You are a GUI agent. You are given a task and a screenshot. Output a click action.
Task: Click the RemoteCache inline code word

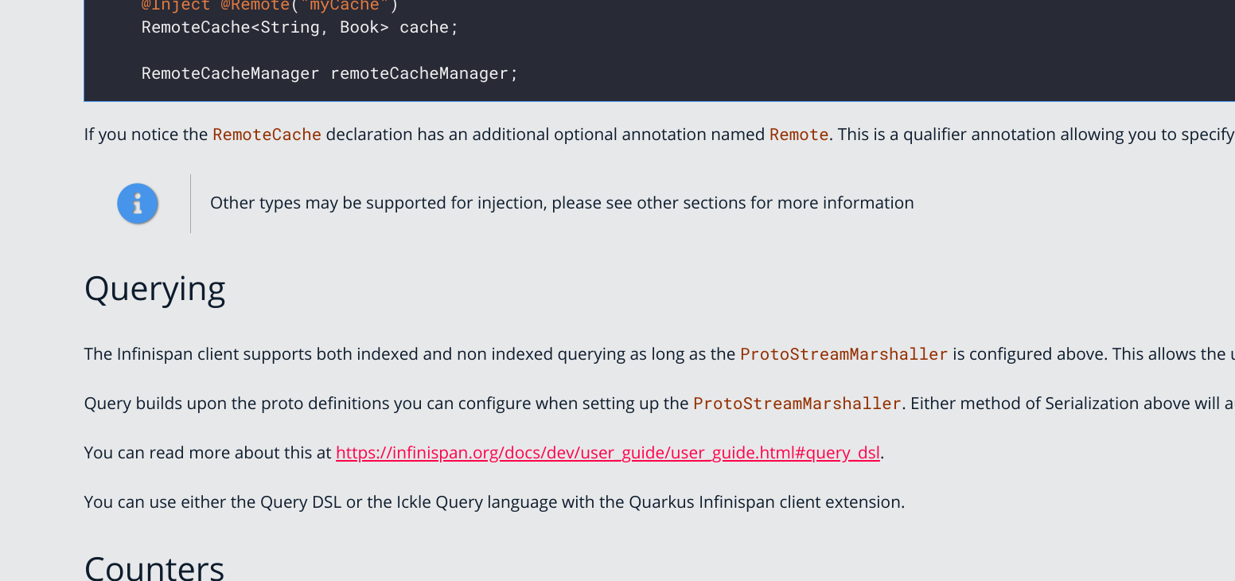[267, 135]
